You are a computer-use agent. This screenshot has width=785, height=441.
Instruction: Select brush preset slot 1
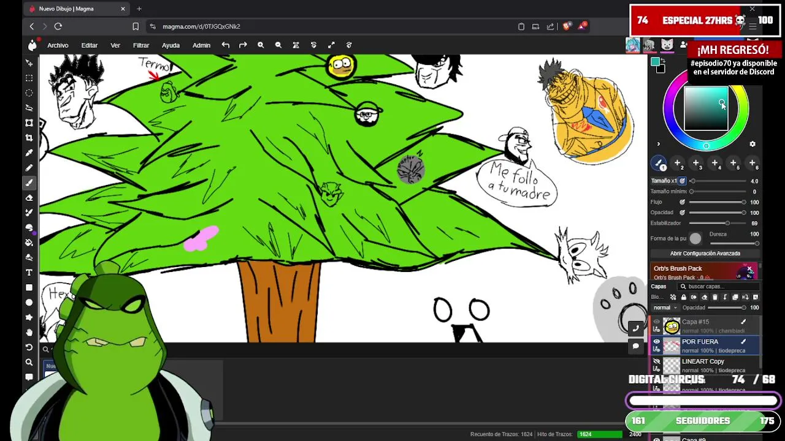pos(659,164)
